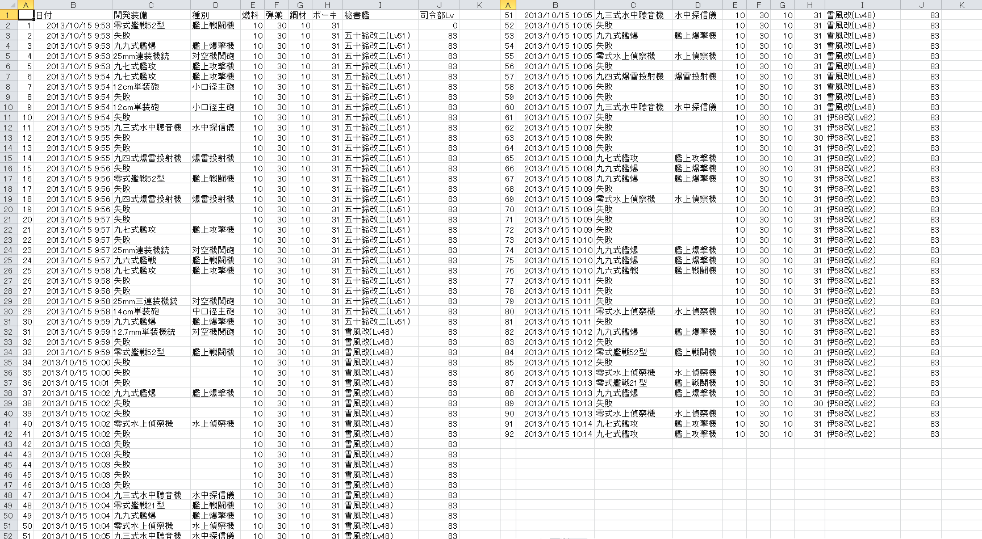Select 五十鈴改二(Lv51) cell in row 3
Image resolution: width=982 pixels, height=539 pixels.
coord(380,36)
